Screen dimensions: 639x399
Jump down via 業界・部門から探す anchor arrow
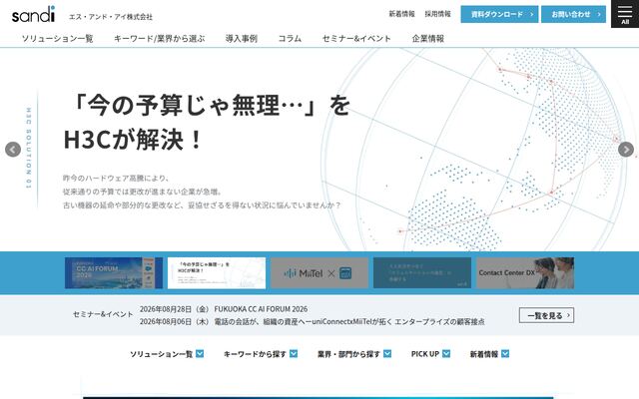[x=387, y=354]
